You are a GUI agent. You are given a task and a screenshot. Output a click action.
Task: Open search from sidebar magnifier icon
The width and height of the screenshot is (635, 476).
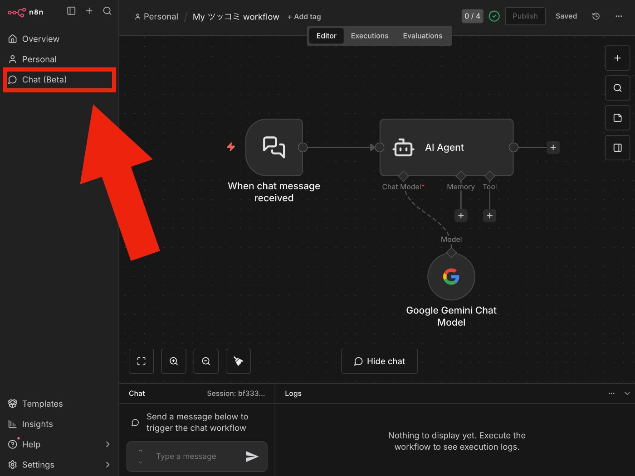click(x=107, y=11)
